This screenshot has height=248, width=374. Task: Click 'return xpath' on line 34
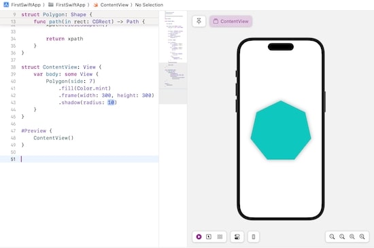[x=65, y=39]
